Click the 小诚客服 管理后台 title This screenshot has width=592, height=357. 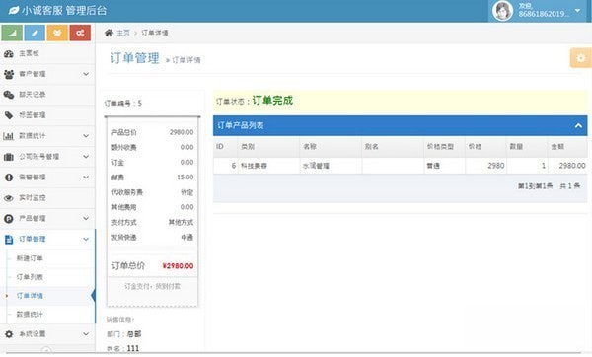click(x=64, y=10)
